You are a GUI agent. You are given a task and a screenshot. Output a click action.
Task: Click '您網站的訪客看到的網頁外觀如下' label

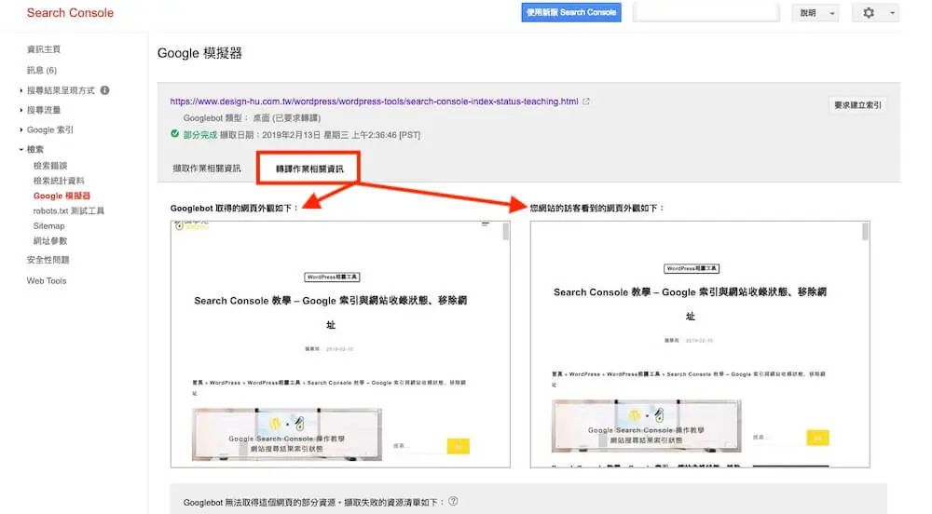(596, 209)
